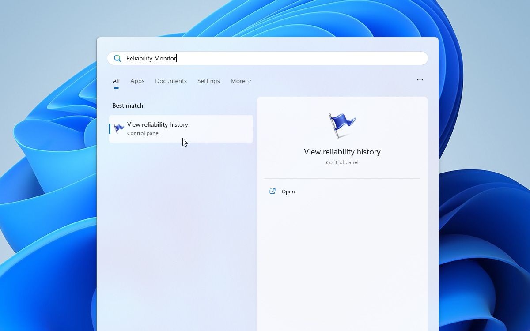Image resolution: width=530 pixels, height=331 pixels.
Task: Expand the More dropdown
Action: [241, 81]
